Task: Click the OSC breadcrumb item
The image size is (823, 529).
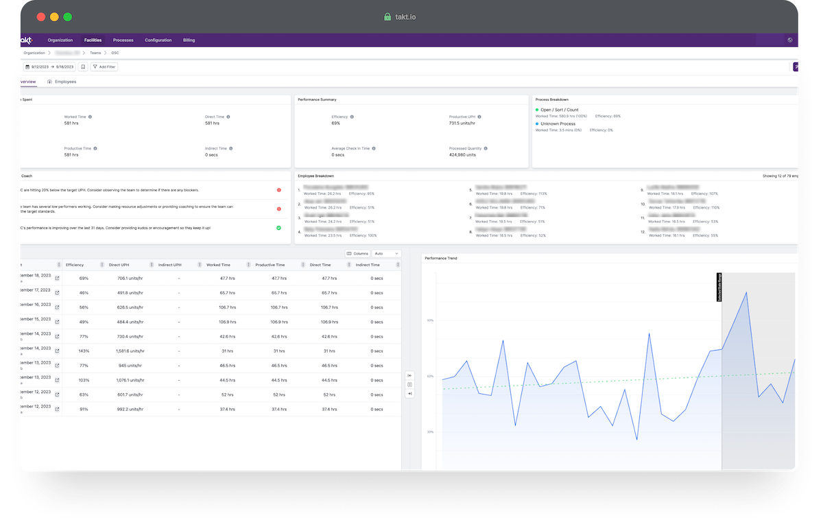Action: click(x=115, y=53)
